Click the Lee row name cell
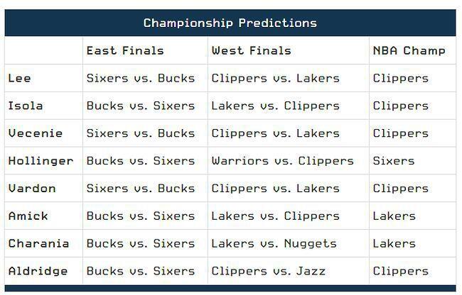The width and height of the screenshot is (462, 295). 20,78
